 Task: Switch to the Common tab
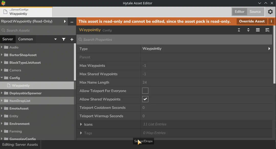pyautogui.click(x=26, y=39)
